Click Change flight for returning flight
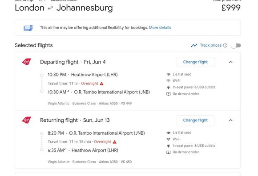258x176 pixels. tap(195, 120)
